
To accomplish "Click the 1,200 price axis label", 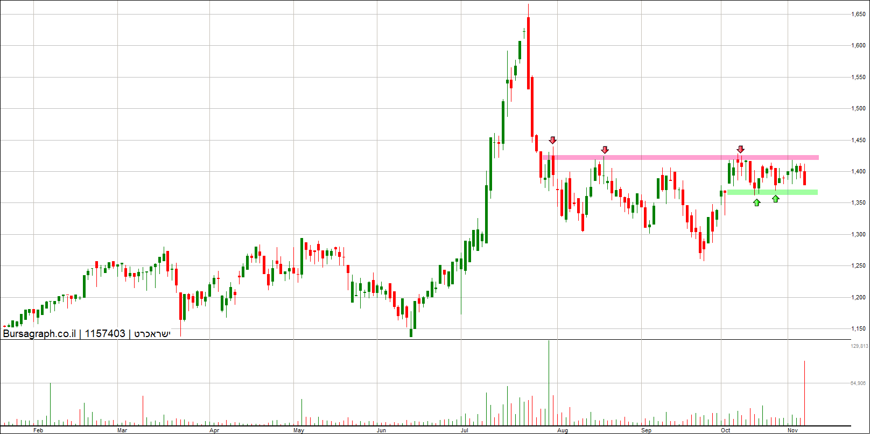I will [x=858, y=298].
